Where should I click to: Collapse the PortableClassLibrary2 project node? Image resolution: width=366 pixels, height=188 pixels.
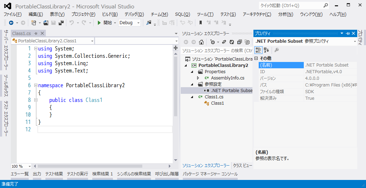click(186, 65)
